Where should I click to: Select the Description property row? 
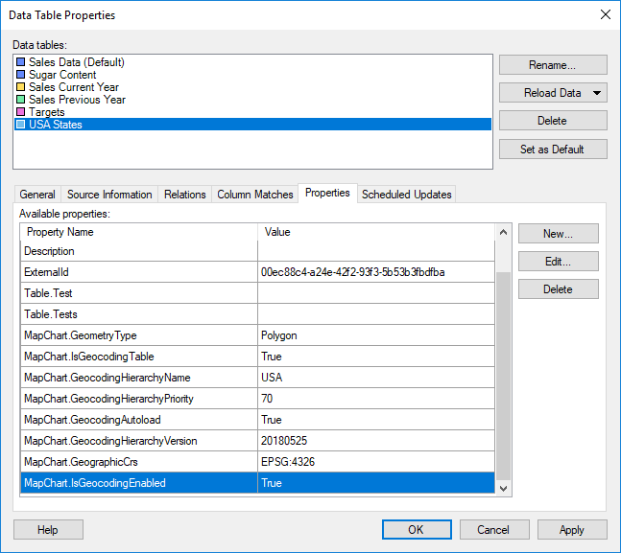257,251
